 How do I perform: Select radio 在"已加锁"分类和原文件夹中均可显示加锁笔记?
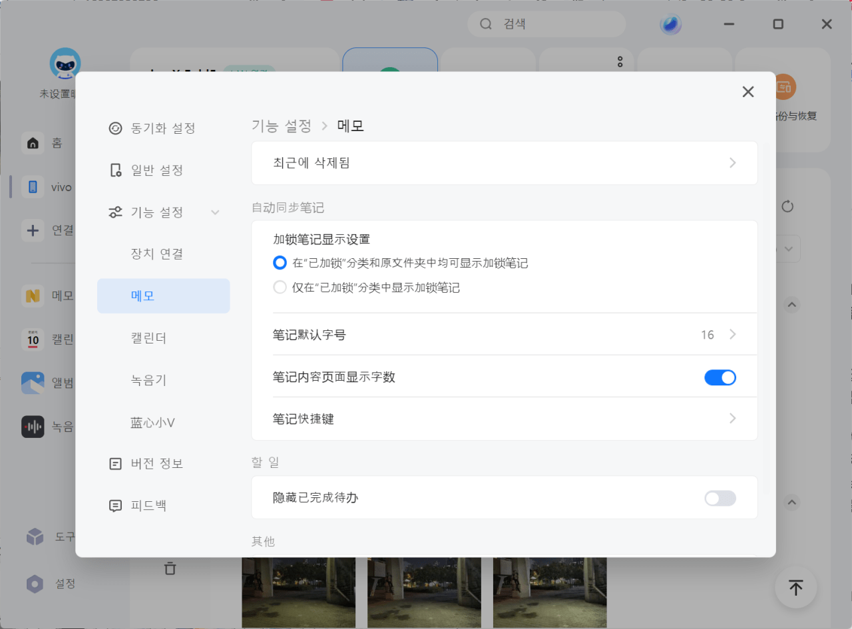280,263
